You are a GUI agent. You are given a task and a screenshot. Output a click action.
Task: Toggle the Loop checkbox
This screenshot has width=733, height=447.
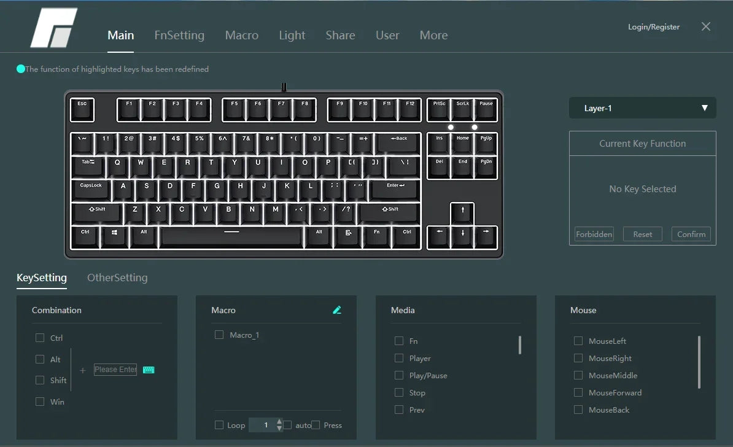[x=219, y=425]
